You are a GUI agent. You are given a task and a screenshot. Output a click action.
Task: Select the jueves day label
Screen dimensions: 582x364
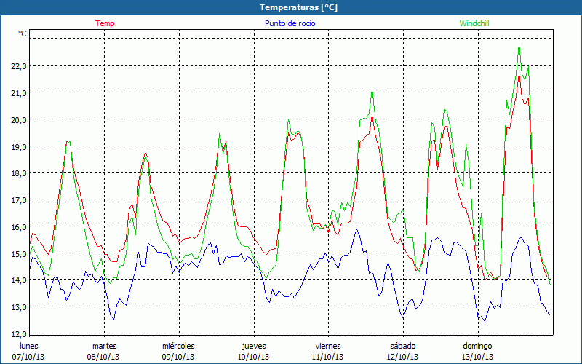[x=253, y=345]
